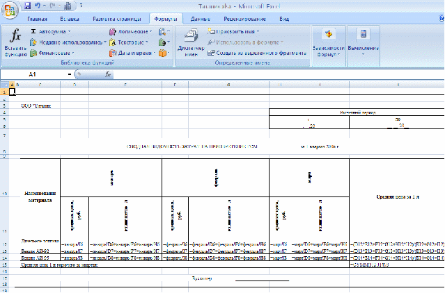Click Присвоить имя button
Viewport: 445px width, 293px height.
tap(233, 31)
